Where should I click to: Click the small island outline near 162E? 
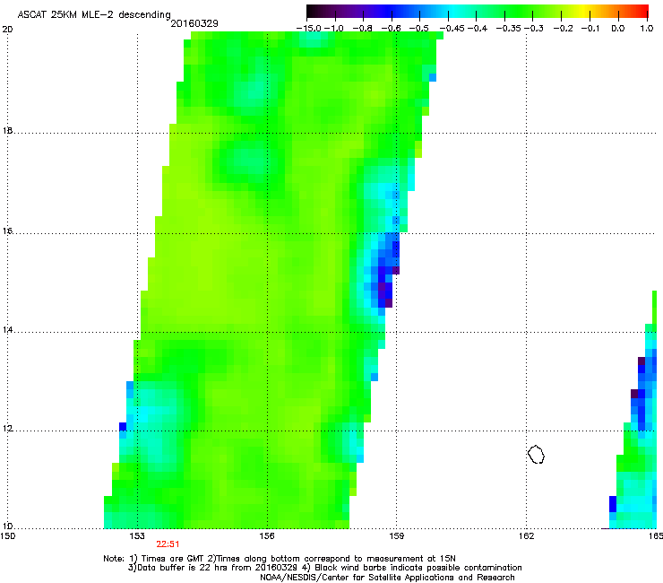click(x=536, y=454)
